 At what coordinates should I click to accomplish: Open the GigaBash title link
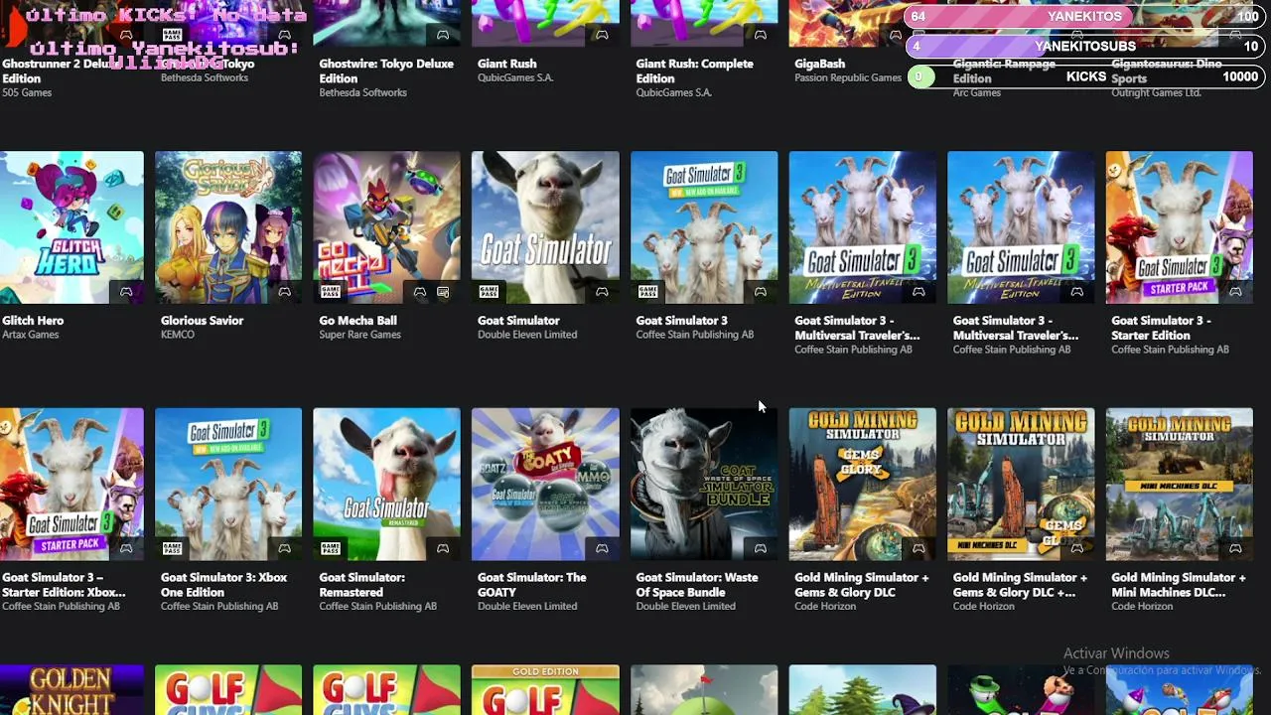[820, 64]
